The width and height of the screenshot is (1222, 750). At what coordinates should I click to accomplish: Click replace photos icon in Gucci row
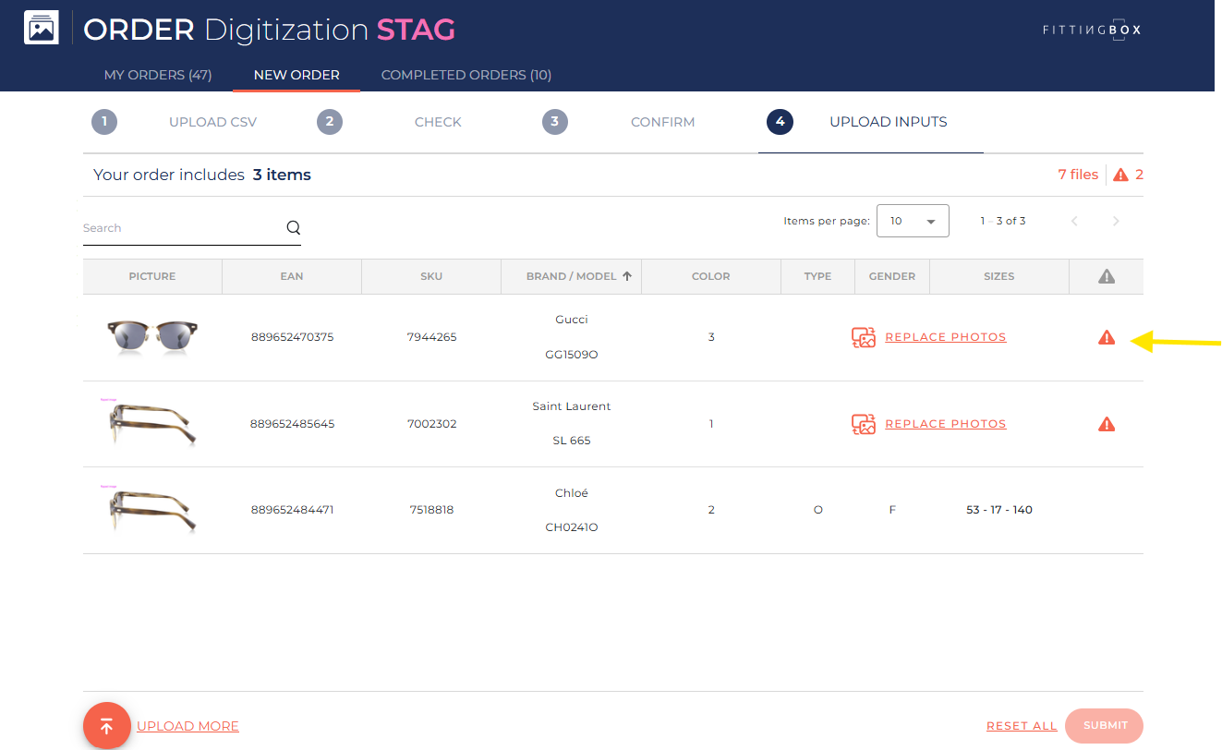coord(864,337)
